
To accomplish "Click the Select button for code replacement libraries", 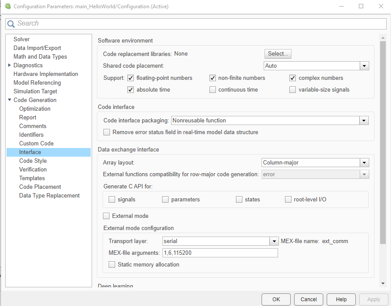I will (278, 54).
